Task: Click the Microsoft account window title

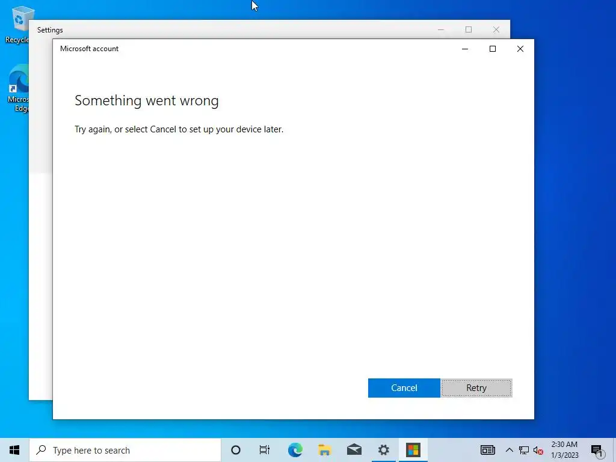Action: coord(89,49)
